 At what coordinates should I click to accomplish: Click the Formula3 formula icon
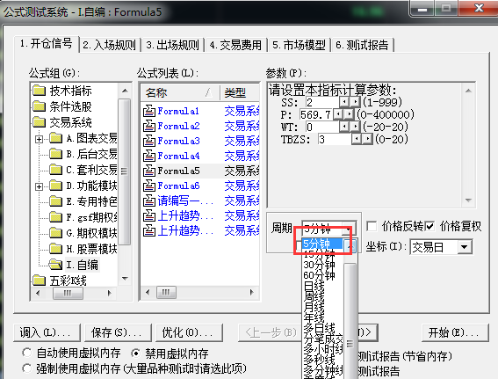point(149,141)
